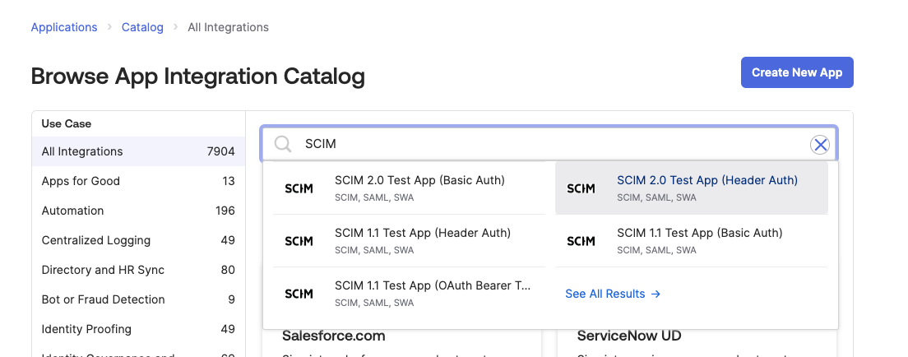Select Centralized Logging category
The height and width of the screenshot is (357, 908).
[95, 240]
